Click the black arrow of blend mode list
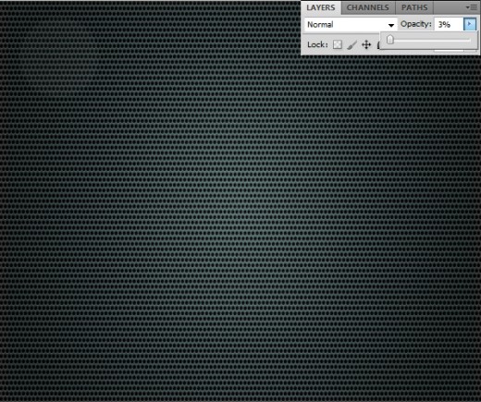Image resolution: width=481 pixels, height=402 pixels. point(391,25)
